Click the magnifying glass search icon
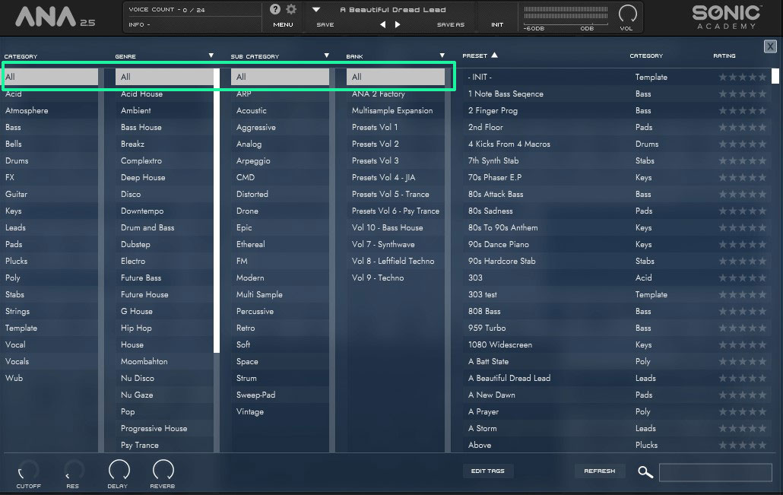Image resolution: width=783 pixels, height=495 pixels. point(645,472)
